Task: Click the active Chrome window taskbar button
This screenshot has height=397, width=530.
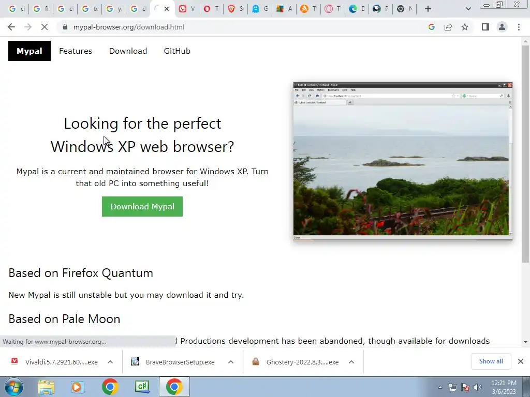Action: click(x=174, y=387)
